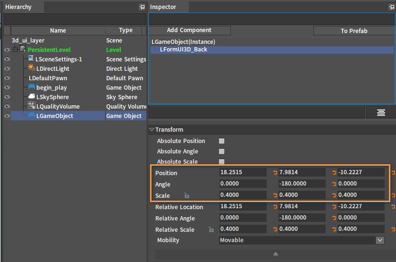Open the list view menu icon
This screenshot has width=396, height=262.
click(381, 113)
